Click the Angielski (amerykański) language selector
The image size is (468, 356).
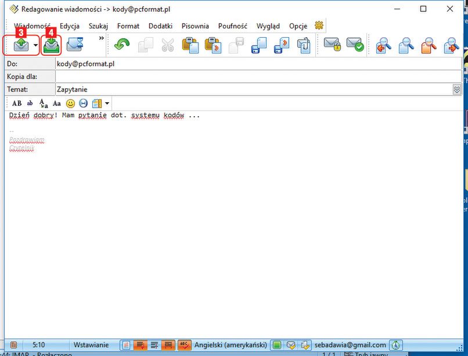click(x=231, y=345)
